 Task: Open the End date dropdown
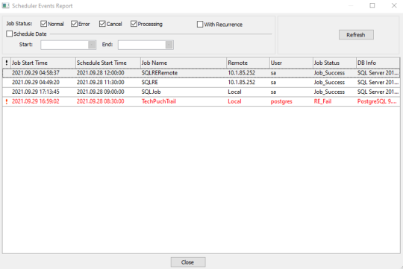pos(169,45)
